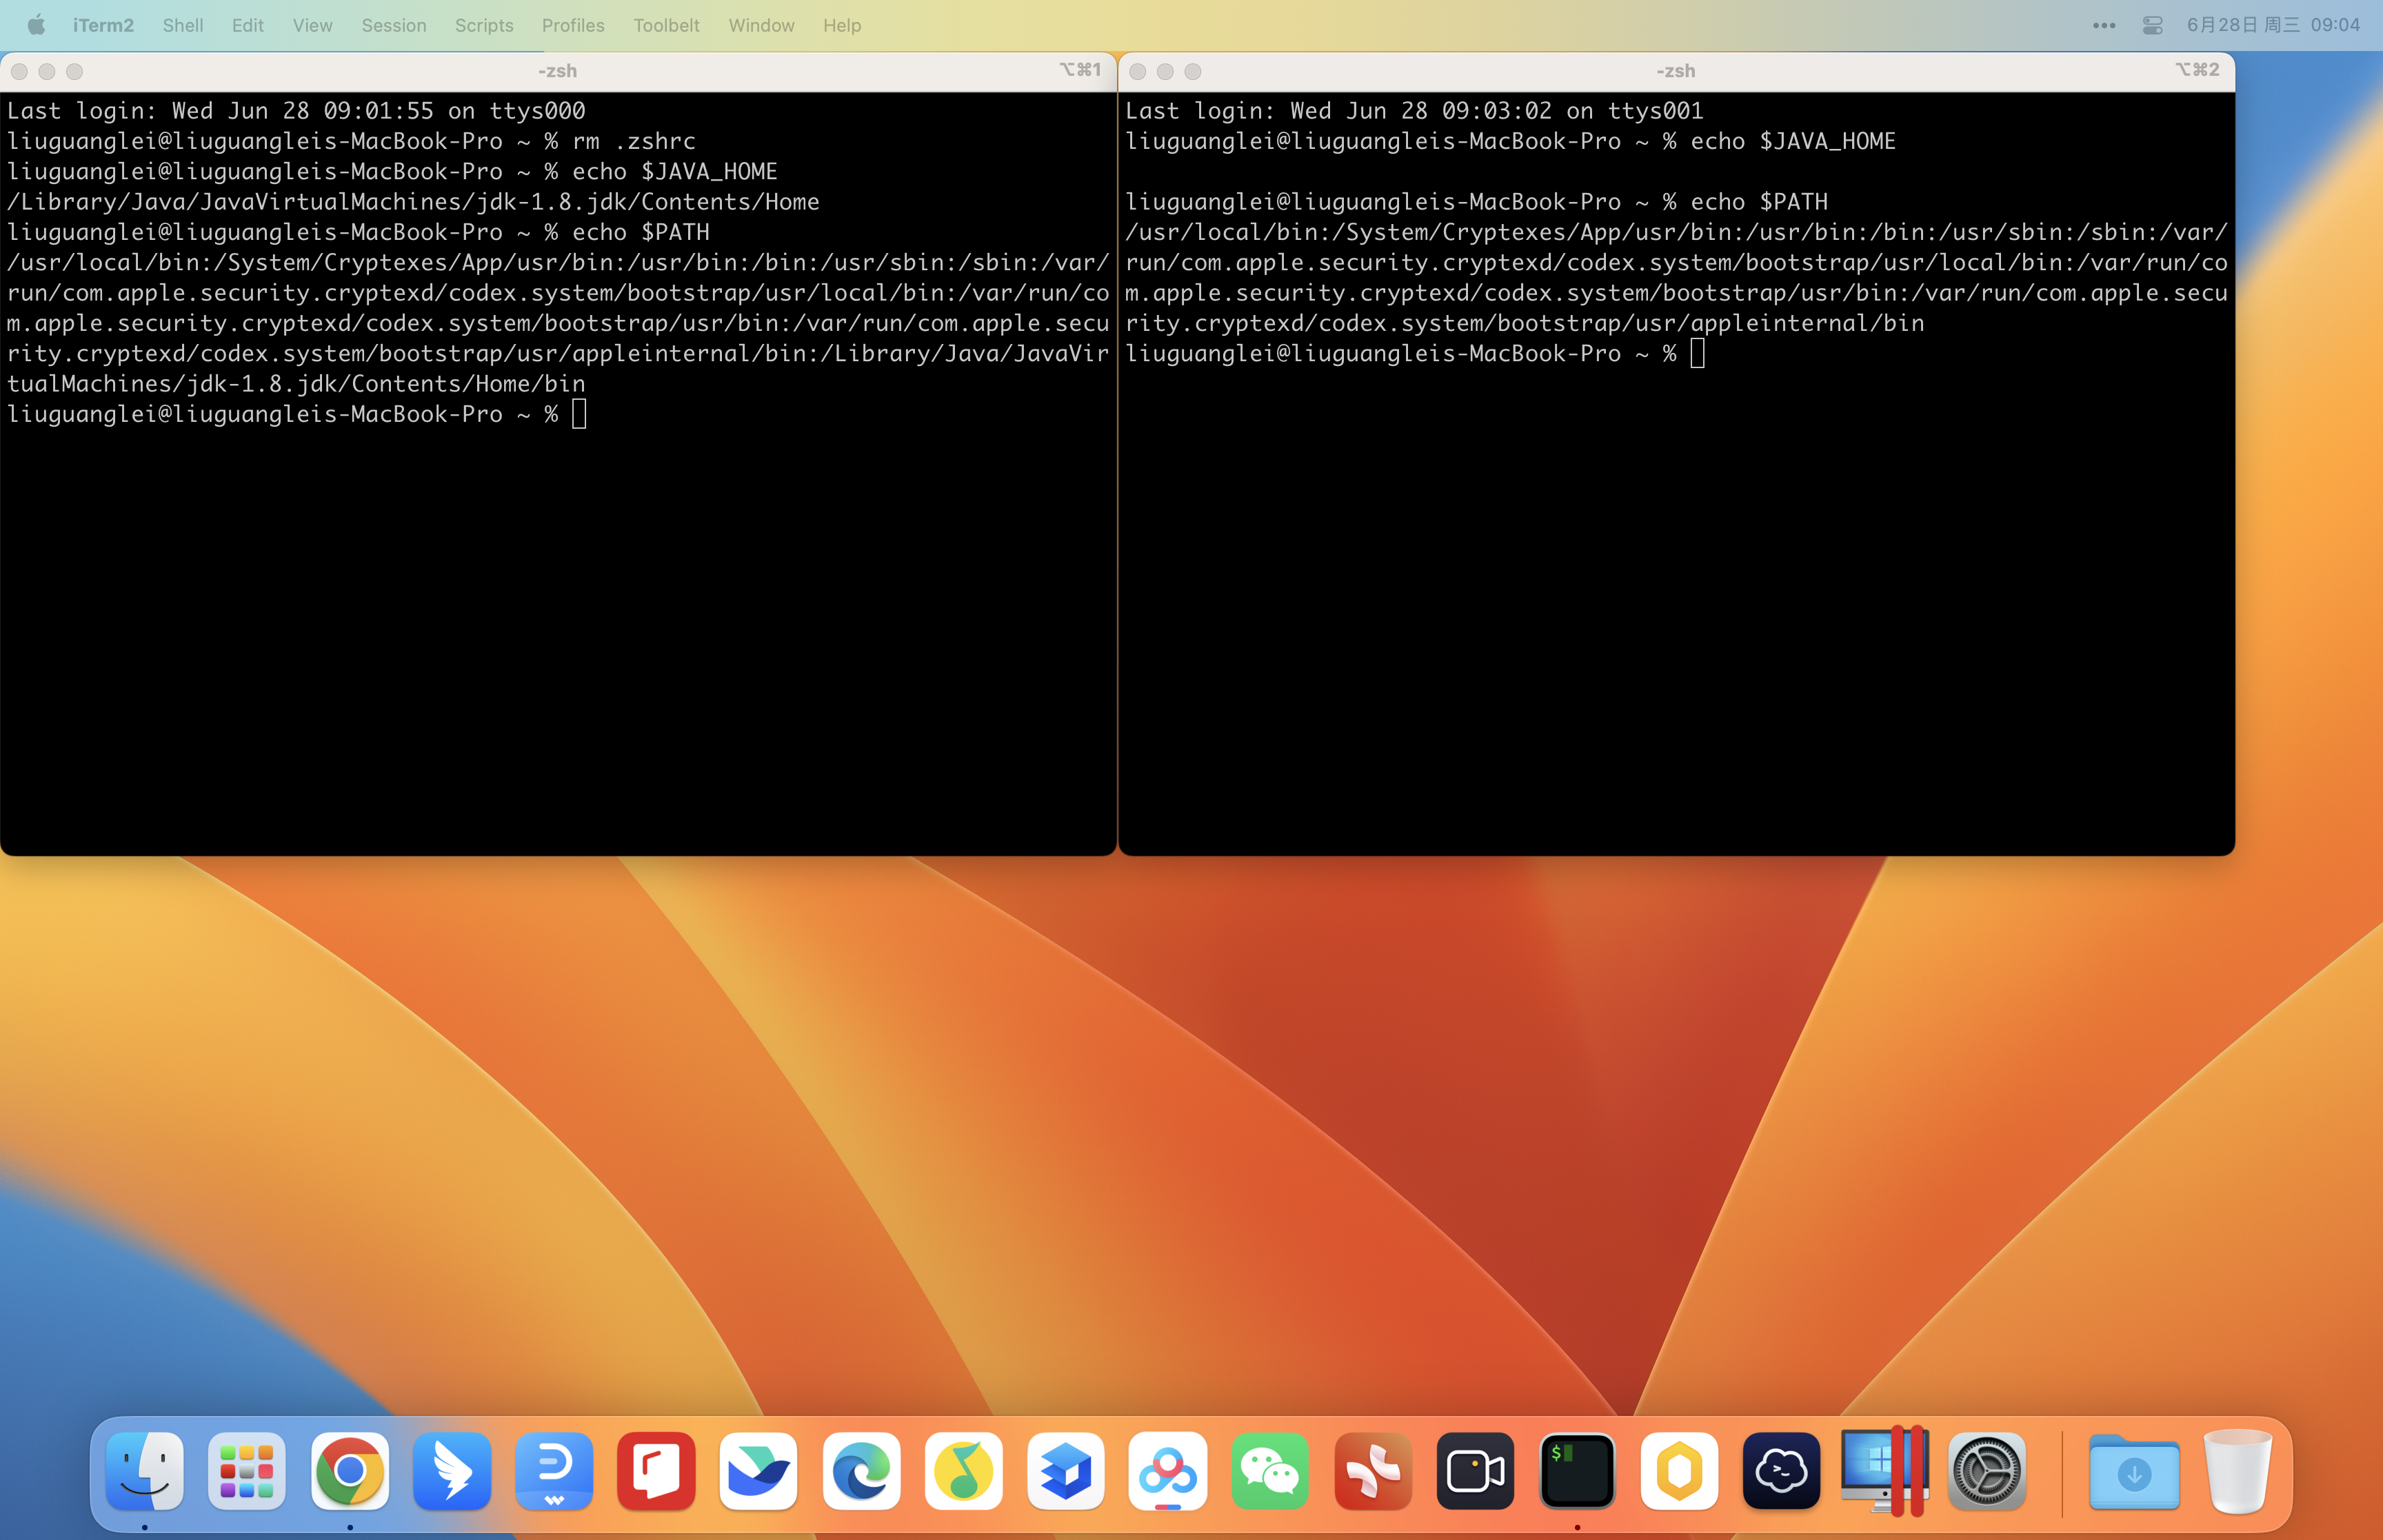The height and width of the screenshot is (1540, 2383).
Task: Open the Termius cloud terminal icon
Action: coord(1781,1471)
